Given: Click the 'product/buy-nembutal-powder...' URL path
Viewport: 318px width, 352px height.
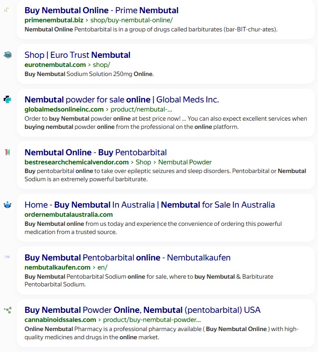Looking at the screenshot, I should click(152, 320).
